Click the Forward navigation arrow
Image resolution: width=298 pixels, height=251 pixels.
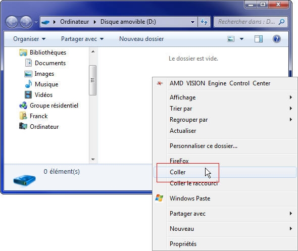(x=26, y=22)
